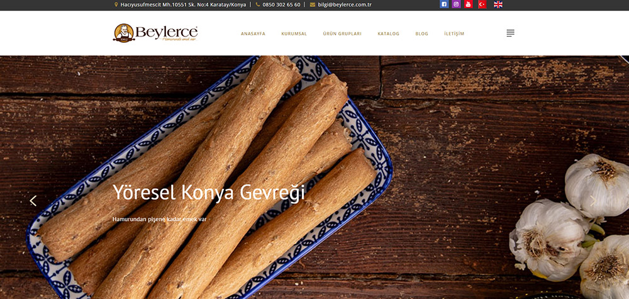Open the Katalog menu item

coord(388,34)
